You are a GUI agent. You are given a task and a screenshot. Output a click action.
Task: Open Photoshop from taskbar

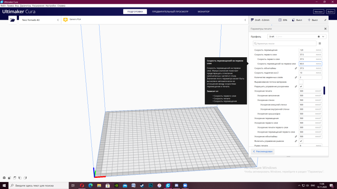pos(151,186)
